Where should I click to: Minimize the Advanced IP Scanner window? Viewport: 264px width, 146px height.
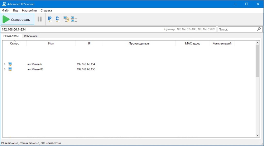(235, 4)
